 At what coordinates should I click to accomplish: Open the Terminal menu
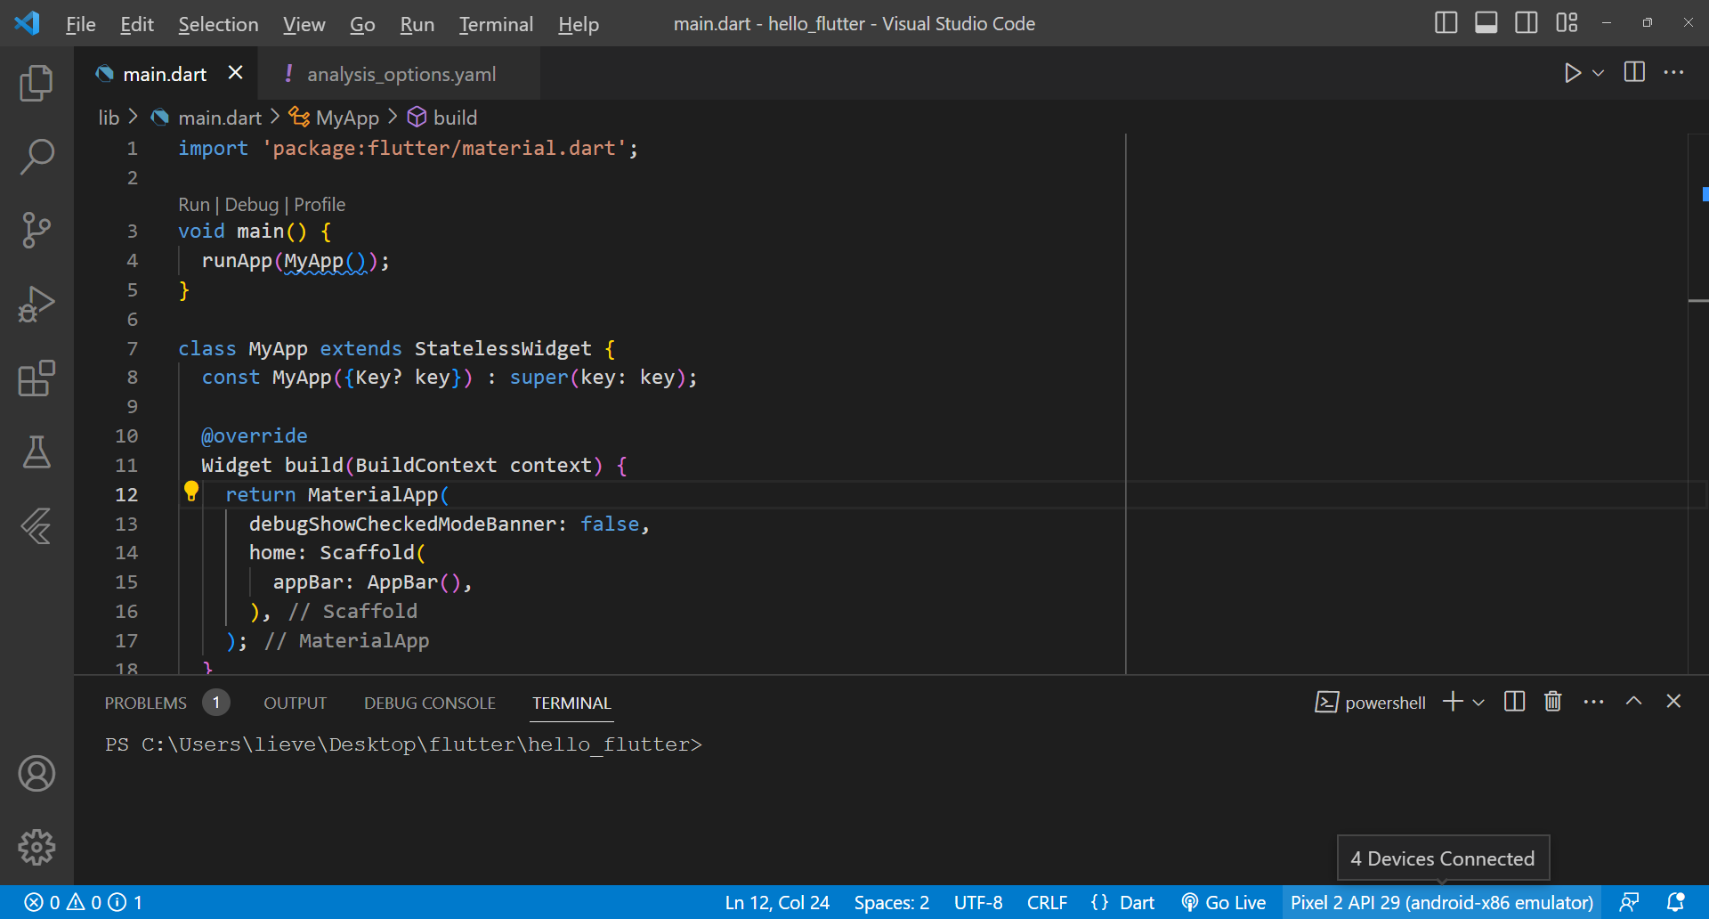point(496,24)
